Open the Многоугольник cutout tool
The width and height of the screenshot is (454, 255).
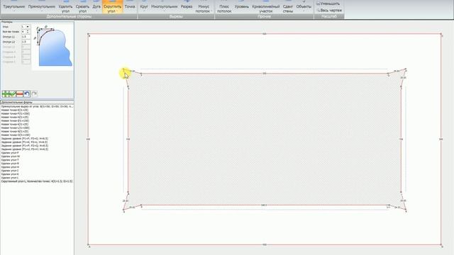(x=164, y=6)
